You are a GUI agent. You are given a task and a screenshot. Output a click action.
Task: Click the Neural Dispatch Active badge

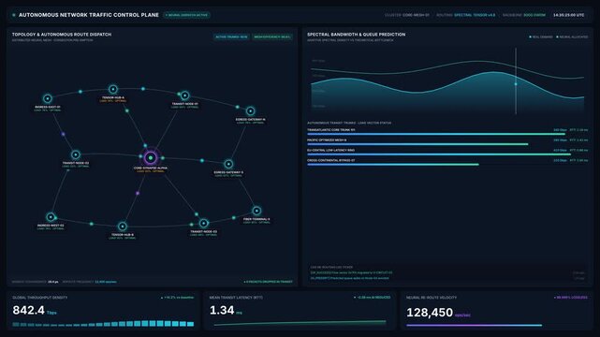click(x=186, y=15)
